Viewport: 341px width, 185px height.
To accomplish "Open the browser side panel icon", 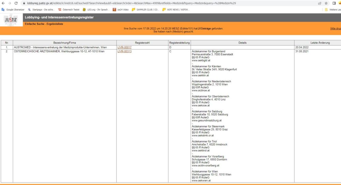I will point(334,3).
